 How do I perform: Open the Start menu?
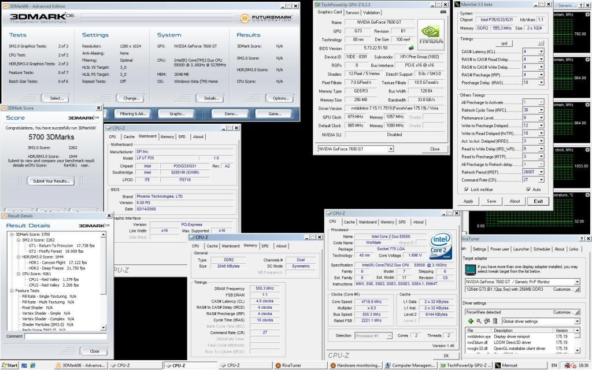10,365
